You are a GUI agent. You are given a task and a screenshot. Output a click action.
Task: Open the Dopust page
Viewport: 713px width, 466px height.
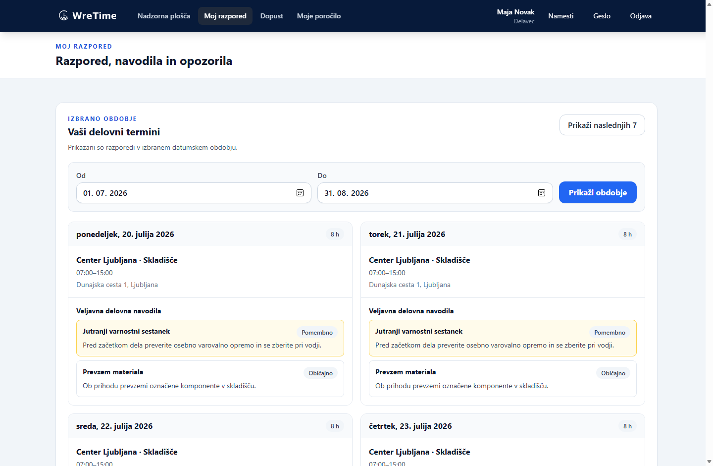pyautogui.click(x=272, y=16)
